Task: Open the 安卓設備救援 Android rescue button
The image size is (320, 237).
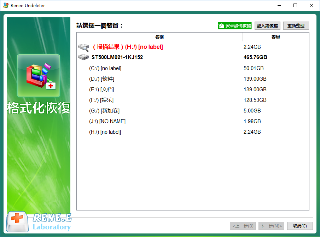Action: tap(235, 26)
